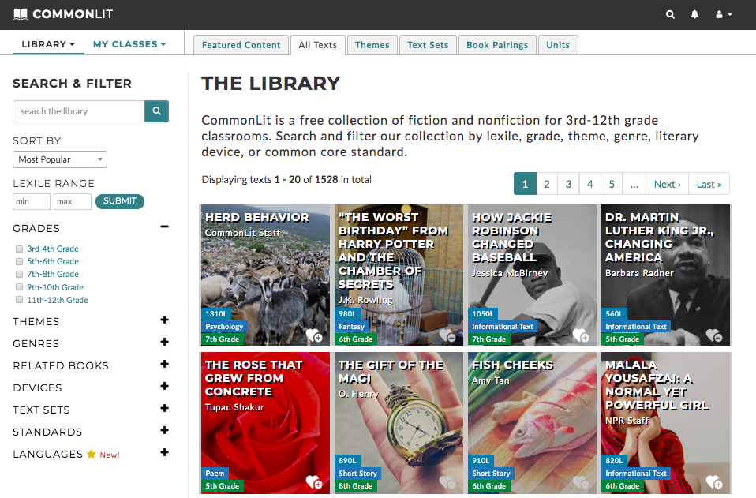The height and width of the screenshot is (498, 756).
Task: Click heart icon on The Rose That Grew card
Action: point(314,482)
